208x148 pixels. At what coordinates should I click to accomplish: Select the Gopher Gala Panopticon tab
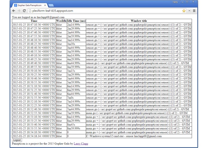coord(30,5)
